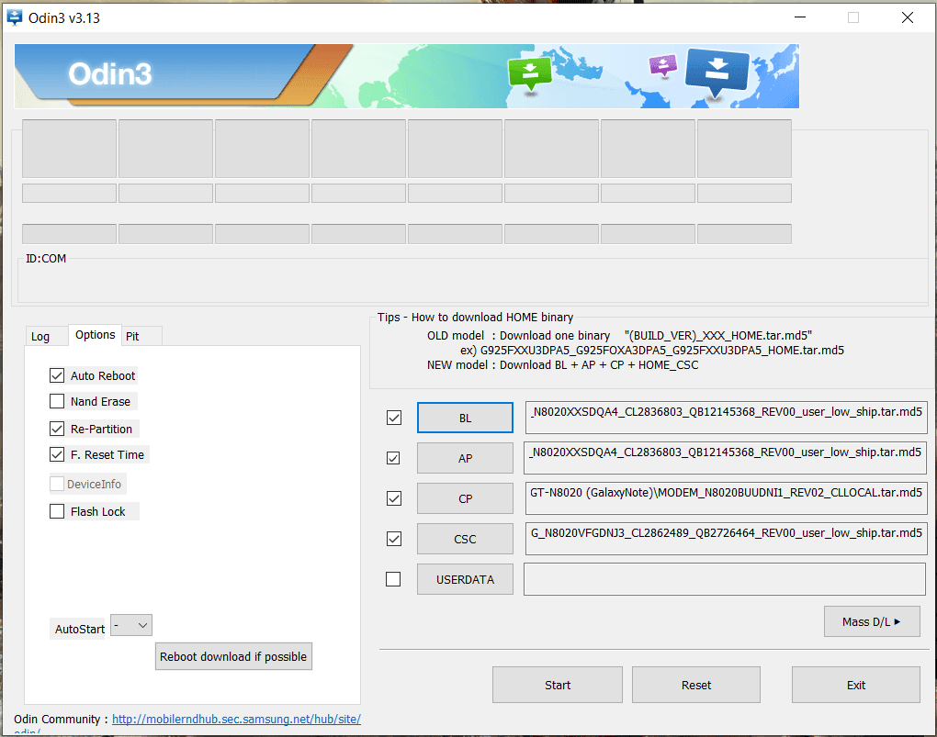Open the Pit tab

point(132,336)
